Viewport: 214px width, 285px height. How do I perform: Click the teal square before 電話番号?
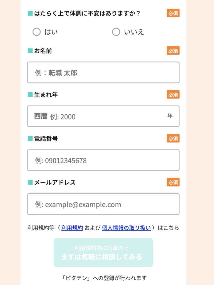(x=30, y=139)
